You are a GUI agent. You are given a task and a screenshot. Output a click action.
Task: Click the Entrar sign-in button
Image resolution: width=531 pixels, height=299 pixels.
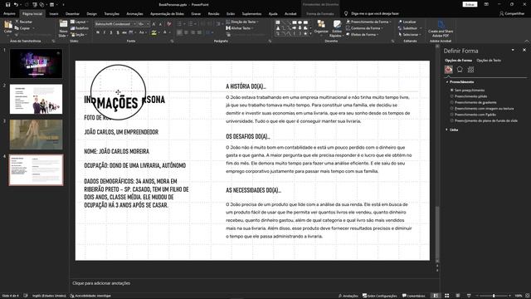tap(470, 4)
